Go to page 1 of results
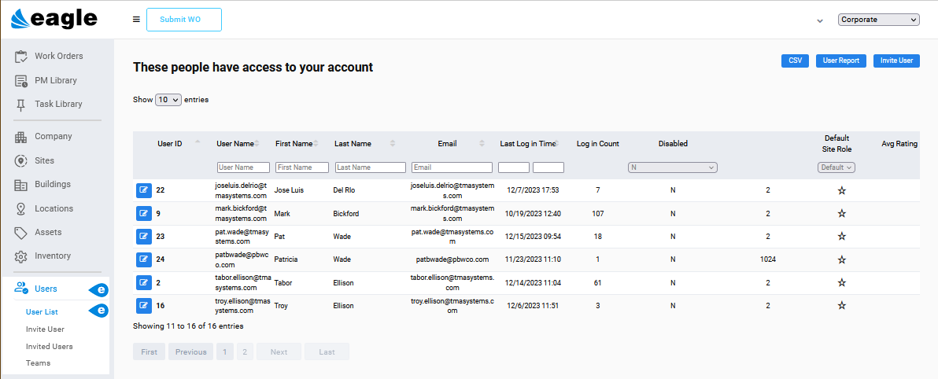The width and height of the screenshot is (938, 379). click(224, 352)
